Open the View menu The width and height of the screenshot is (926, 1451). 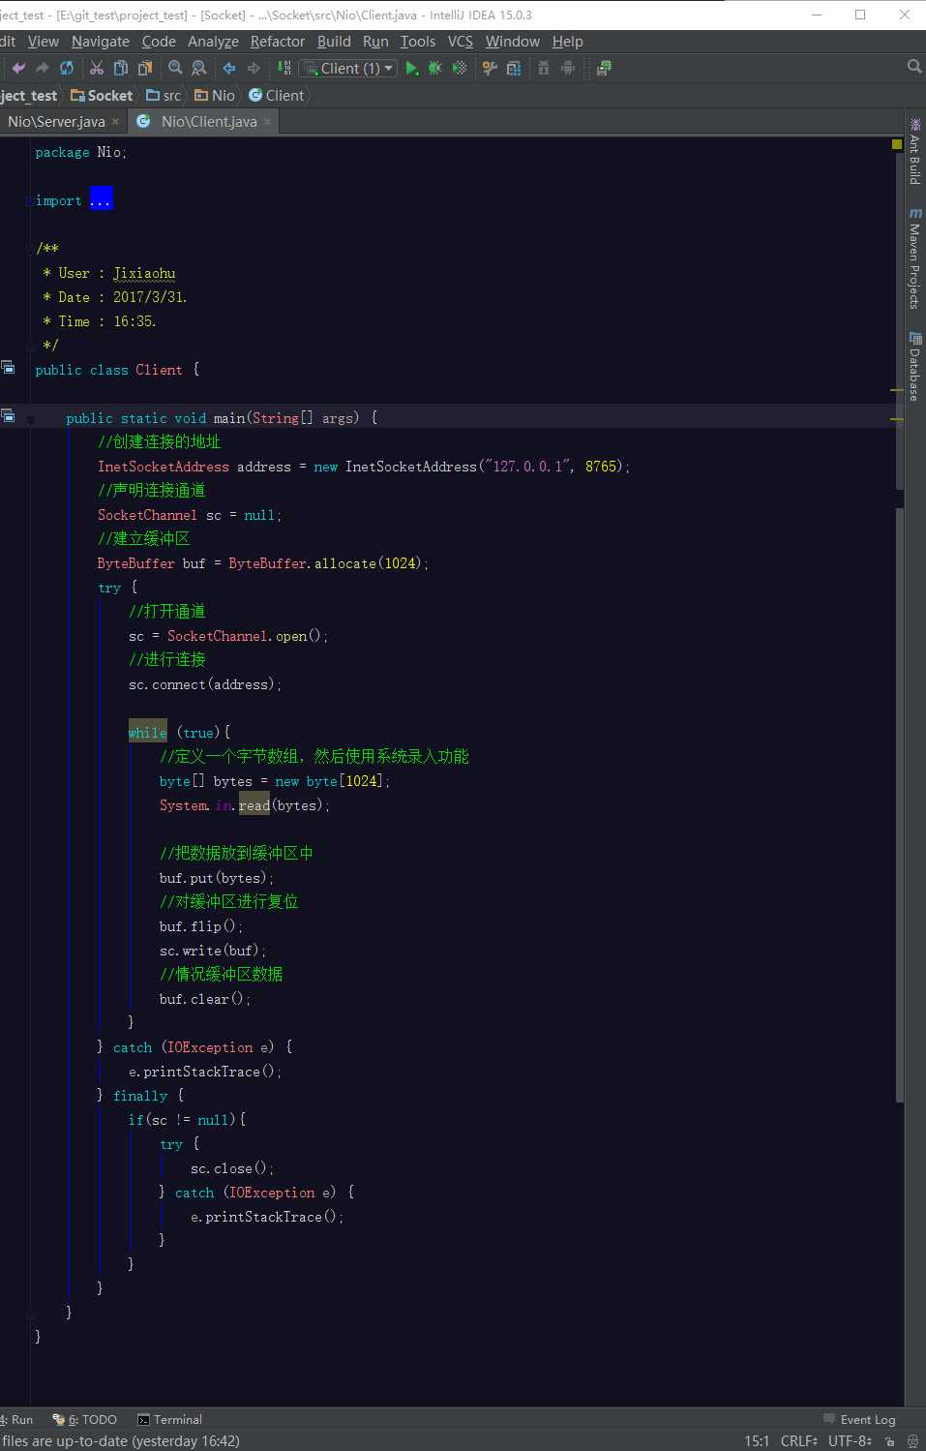[x=44, y=42]
